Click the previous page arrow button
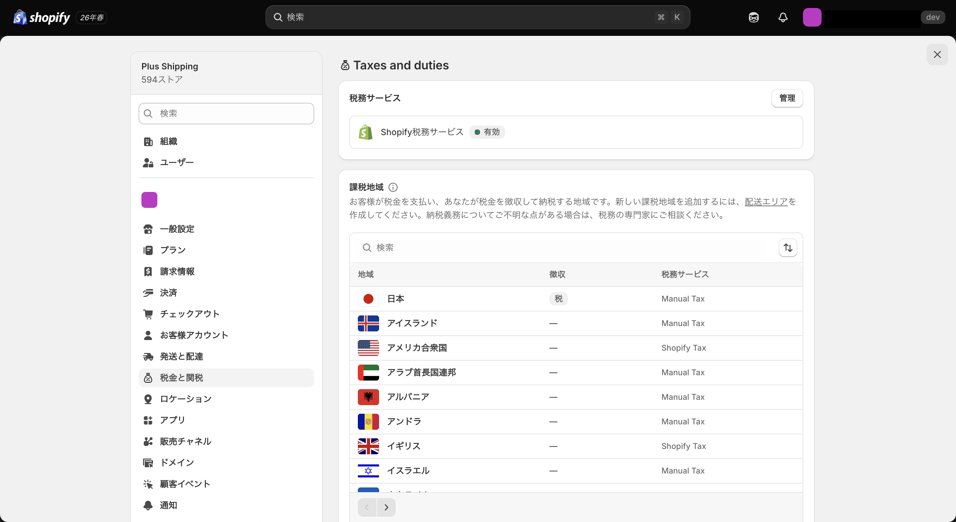 pos(367,507)
